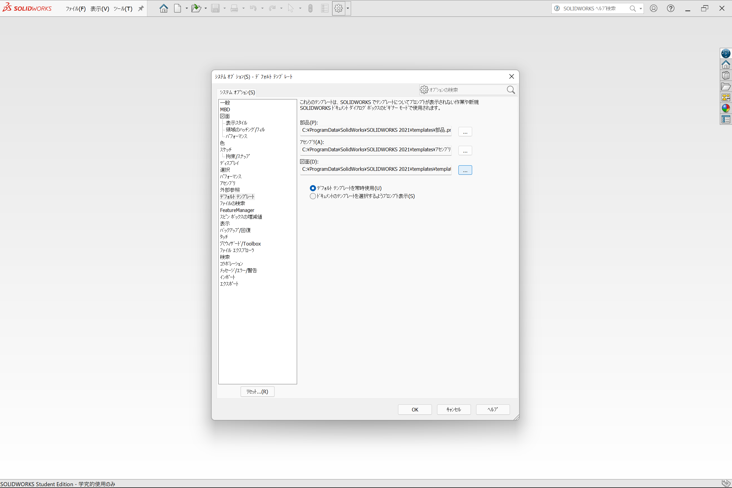Browse for 図面(D) template with ... button
732x488 pixels.
click(x=465, y=170)
